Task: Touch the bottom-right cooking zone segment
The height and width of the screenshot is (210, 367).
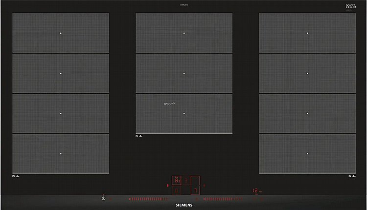Action: [x=307, y=154]
